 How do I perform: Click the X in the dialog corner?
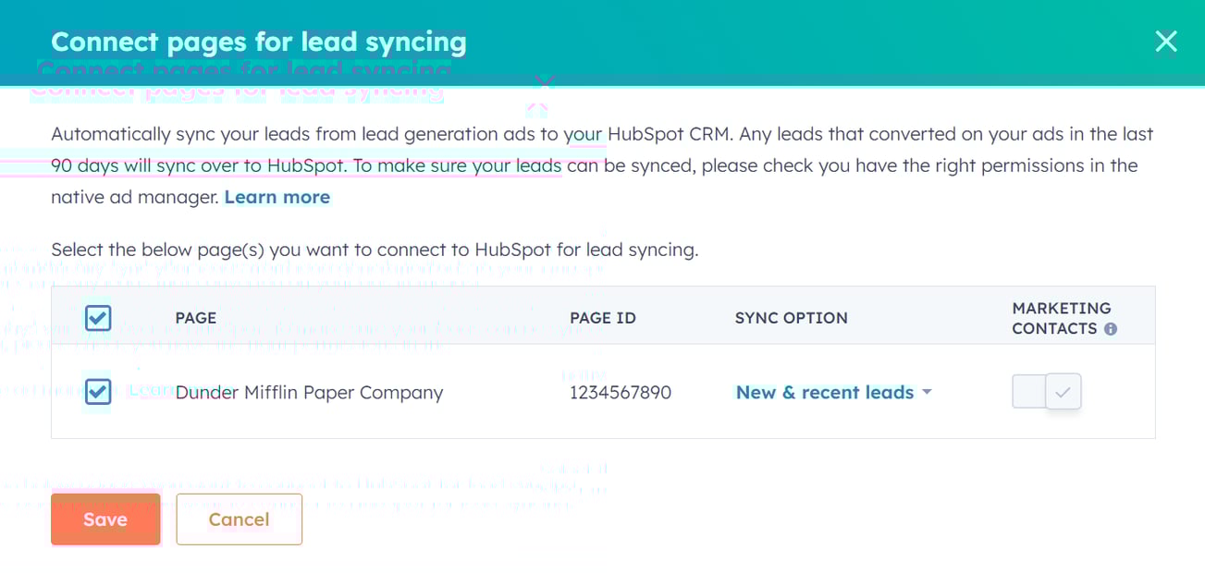coord(1165,42)
